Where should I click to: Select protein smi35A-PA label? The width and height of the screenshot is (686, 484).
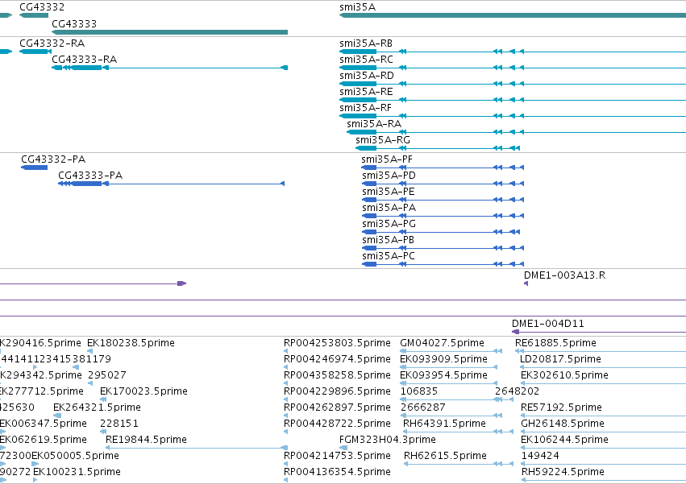coord(389,208)
